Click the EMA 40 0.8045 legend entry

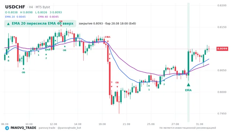click(x=48, y=17)
